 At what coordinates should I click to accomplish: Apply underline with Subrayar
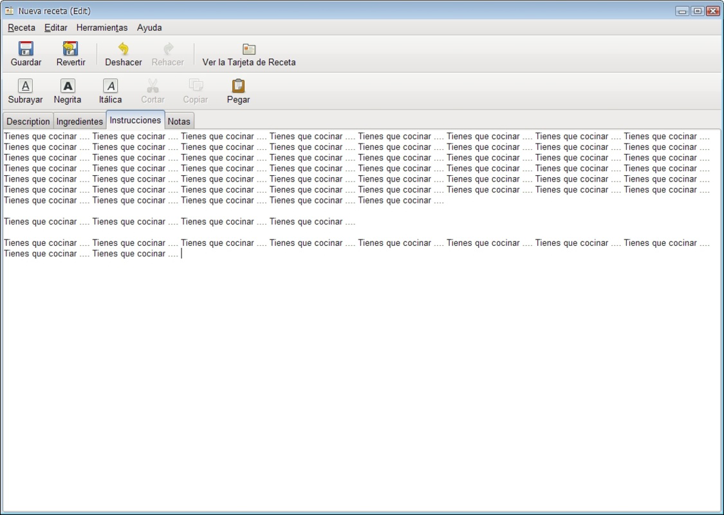click(25, 91)
